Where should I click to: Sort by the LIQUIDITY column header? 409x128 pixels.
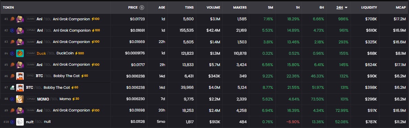(x=369, y=8)
